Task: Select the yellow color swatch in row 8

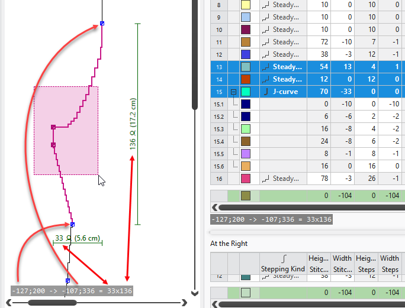Action: (x=247, y=5)
